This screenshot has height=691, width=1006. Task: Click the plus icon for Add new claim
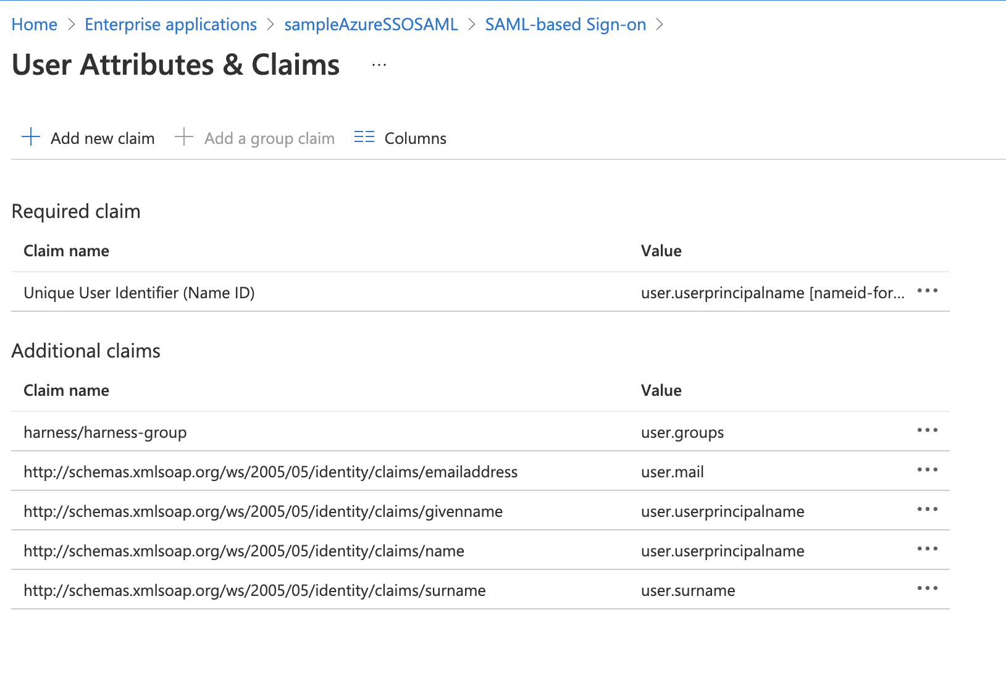coord(31,137)
